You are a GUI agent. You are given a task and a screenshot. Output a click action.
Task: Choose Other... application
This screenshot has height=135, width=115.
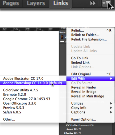(33, 119)
